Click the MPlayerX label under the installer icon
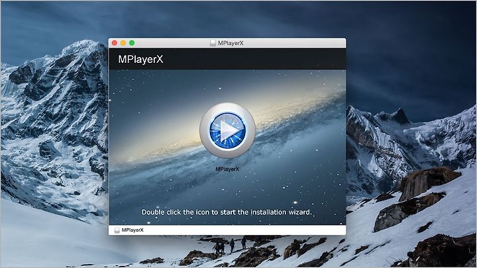This screenshot has height=268, width=477. (227, 169)
